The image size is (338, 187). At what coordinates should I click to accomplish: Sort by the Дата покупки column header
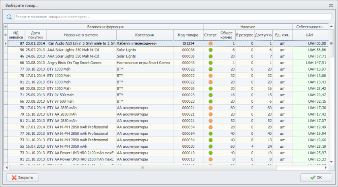[36, 35]
